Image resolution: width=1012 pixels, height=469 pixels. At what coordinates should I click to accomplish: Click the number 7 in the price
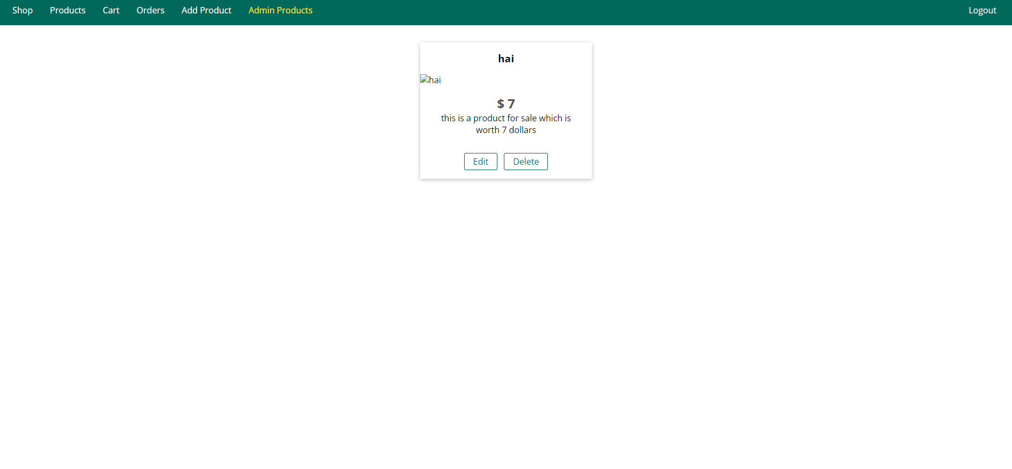click(x=511, y=104)
